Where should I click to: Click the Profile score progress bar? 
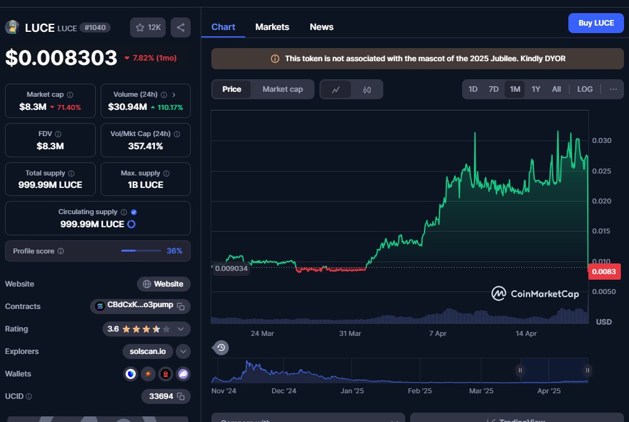tap(141, 250)
